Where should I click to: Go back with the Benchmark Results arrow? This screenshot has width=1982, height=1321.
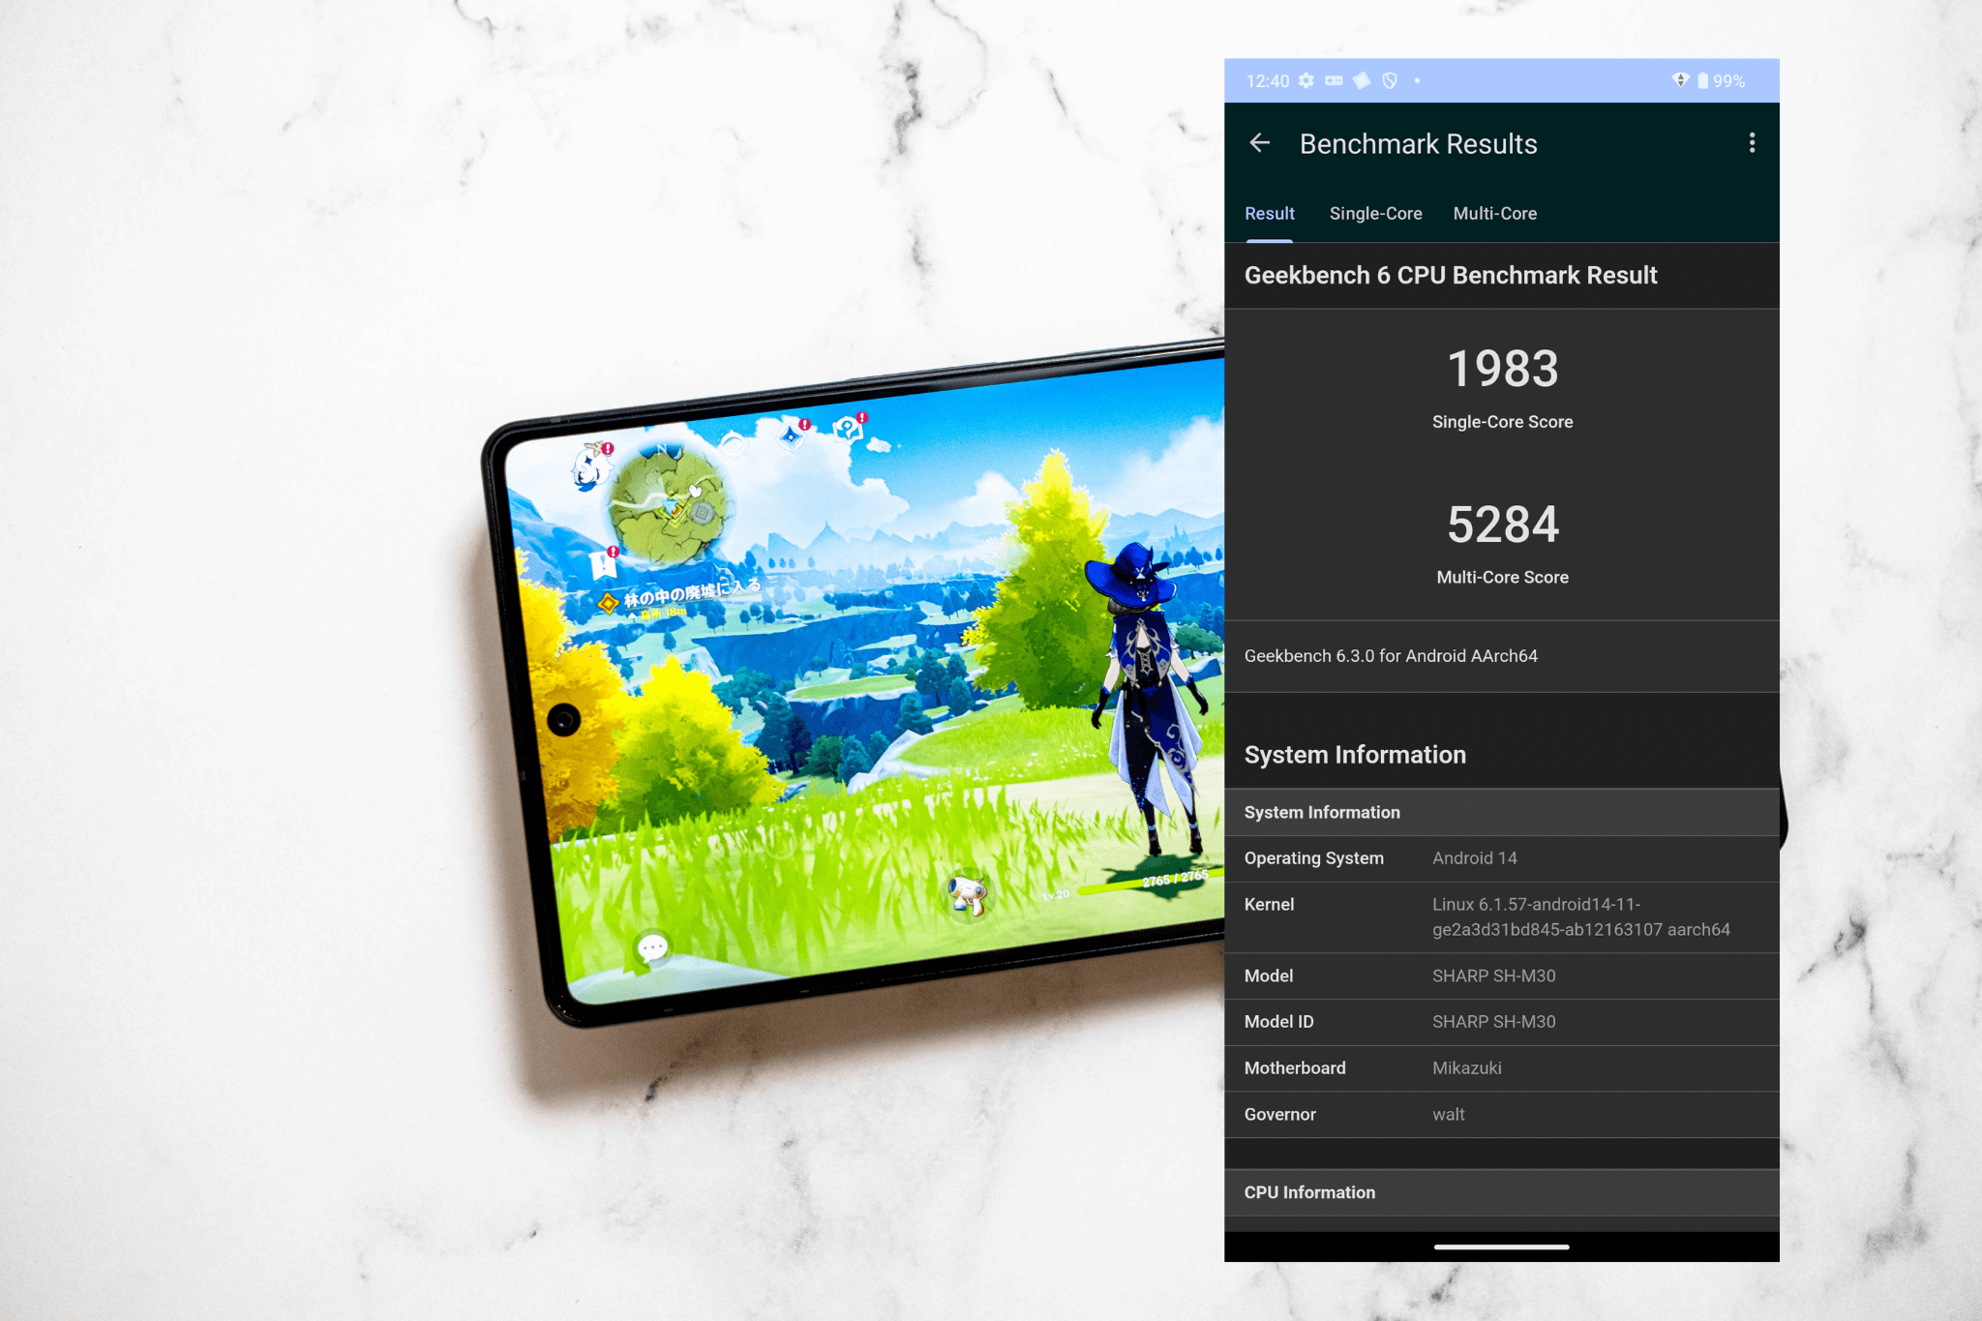click(1259, 143)
